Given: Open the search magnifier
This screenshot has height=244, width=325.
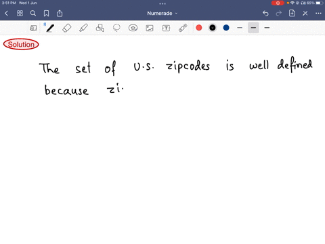Looking at the screenshot, I should (x=33, y=14).
